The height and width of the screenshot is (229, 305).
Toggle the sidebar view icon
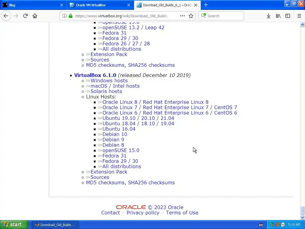pos(288,16)
